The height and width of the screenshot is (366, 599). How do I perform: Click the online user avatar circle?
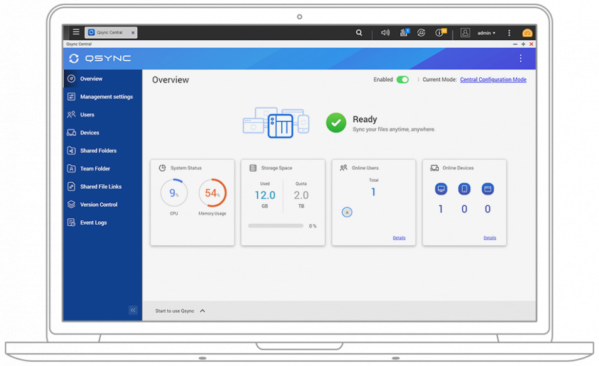[x=347, y=213]
